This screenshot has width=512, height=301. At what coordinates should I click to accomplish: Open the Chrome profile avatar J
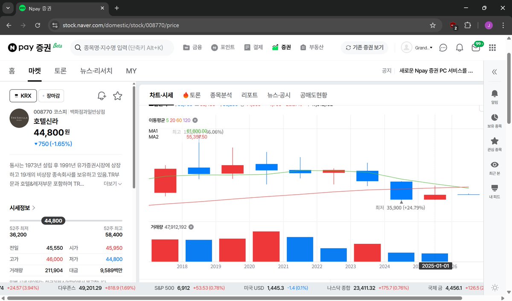pos(489,25)
